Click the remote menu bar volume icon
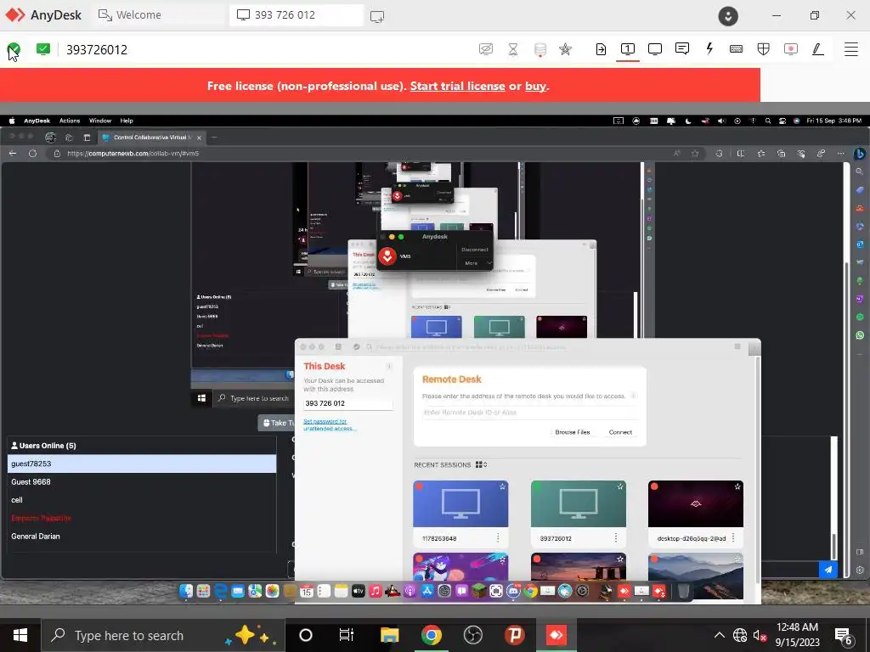 click(721, 121)
